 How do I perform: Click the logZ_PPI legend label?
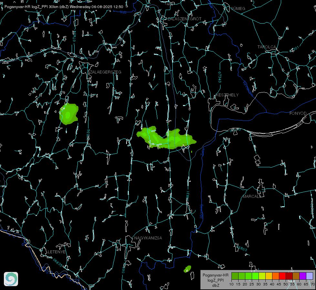pos(215,280)
